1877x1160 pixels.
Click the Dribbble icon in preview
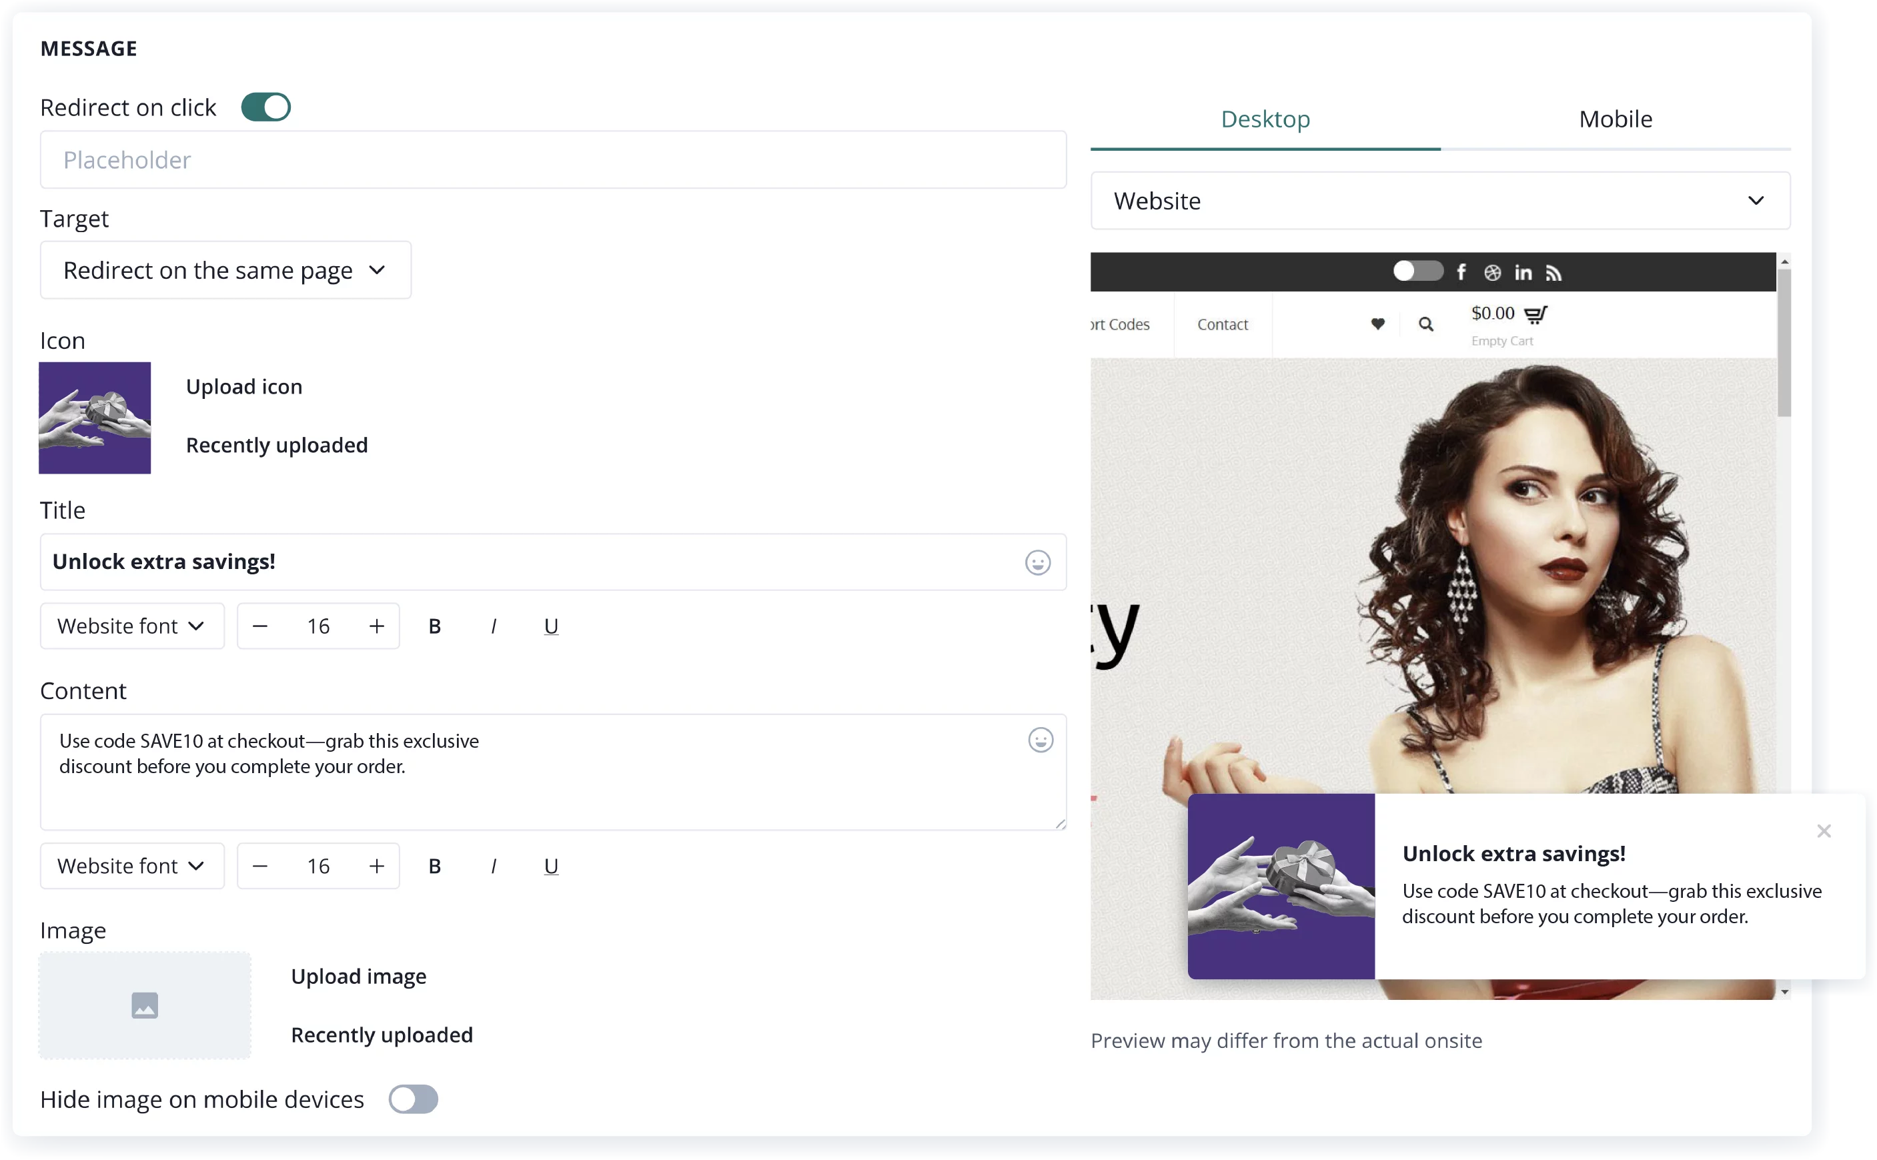1492,272
